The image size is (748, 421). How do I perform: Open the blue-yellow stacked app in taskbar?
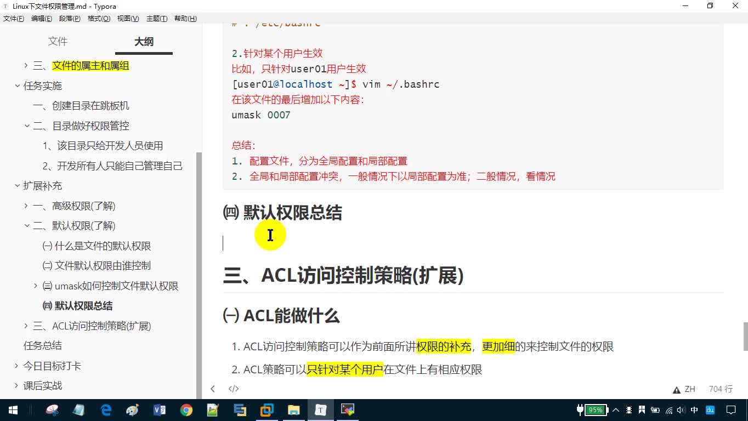[240, 410]
